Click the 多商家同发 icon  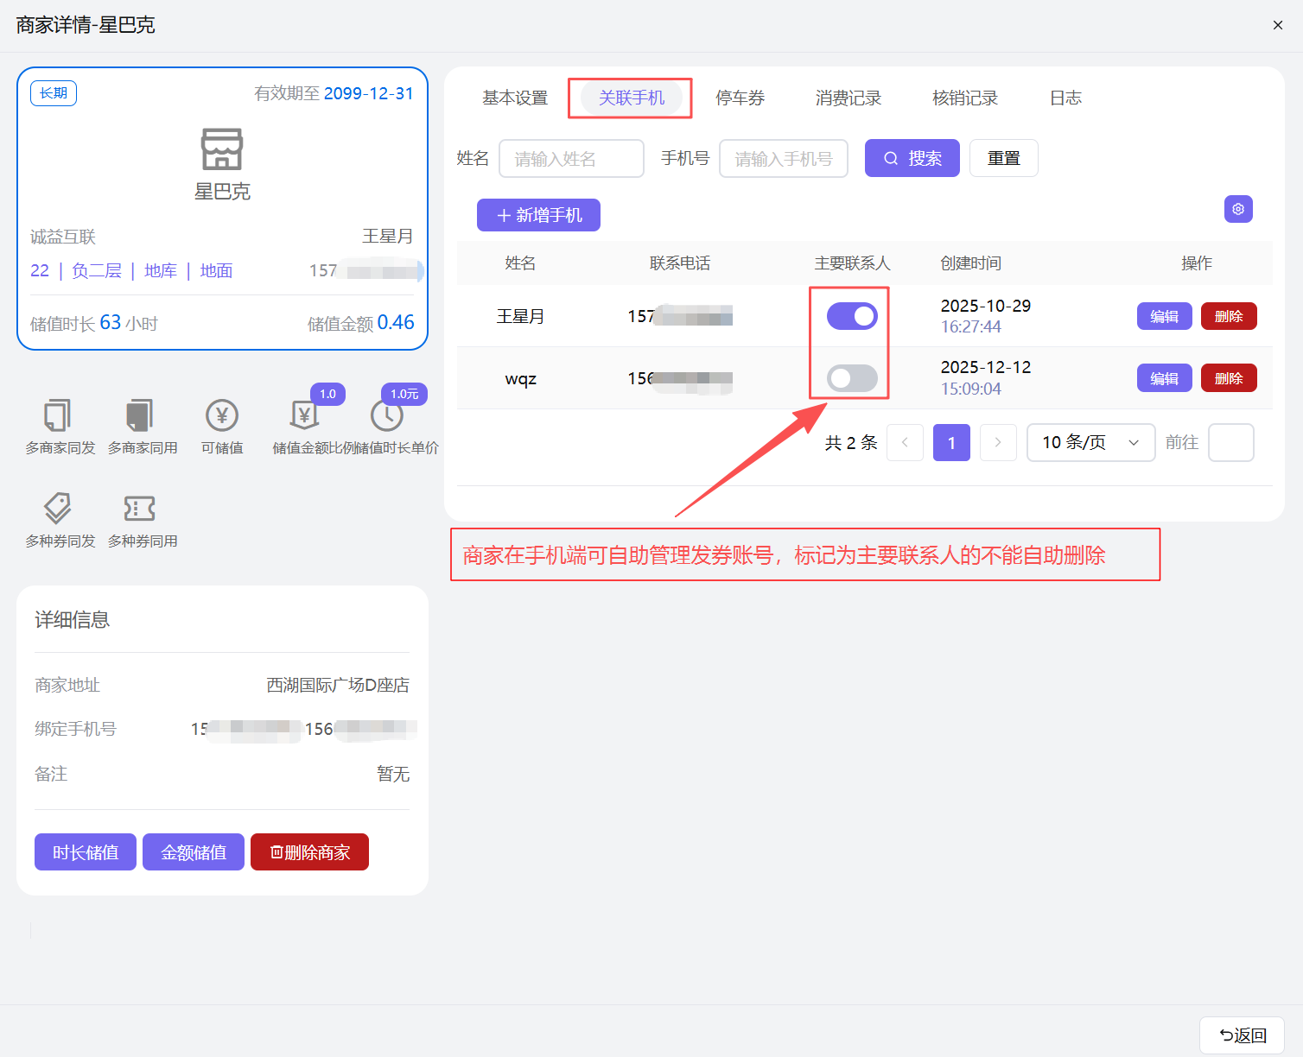(58, 415)
